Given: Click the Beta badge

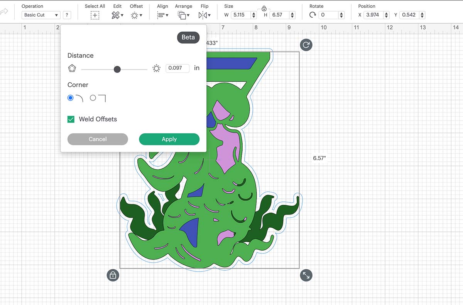Looking at the screenshot, I should 188,37.
